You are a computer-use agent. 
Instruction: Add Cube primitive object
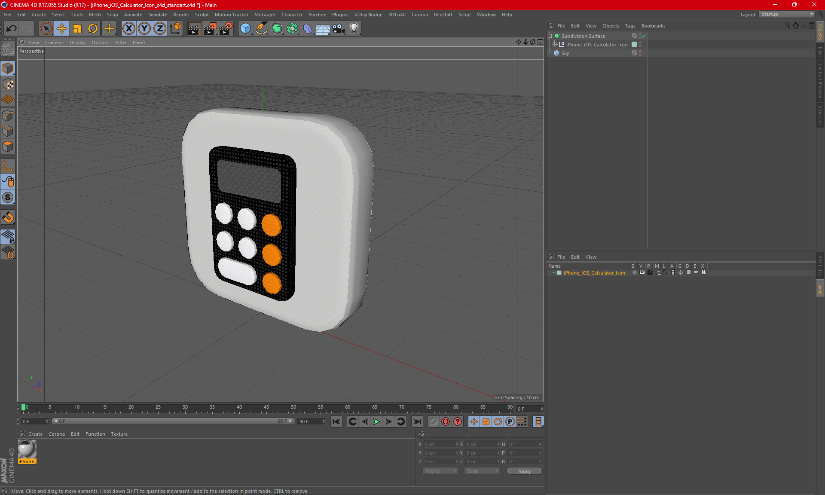(x=245, y=29)
